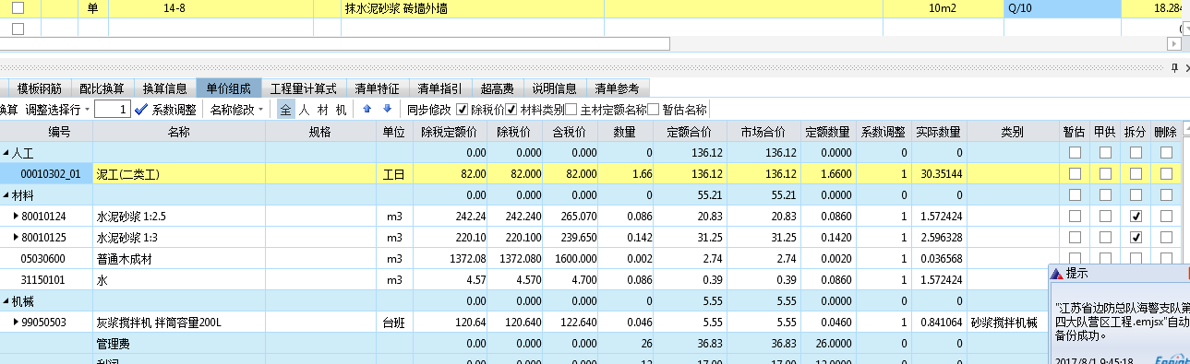Enable the 暂估名称 checkbox

pos(654,109)
